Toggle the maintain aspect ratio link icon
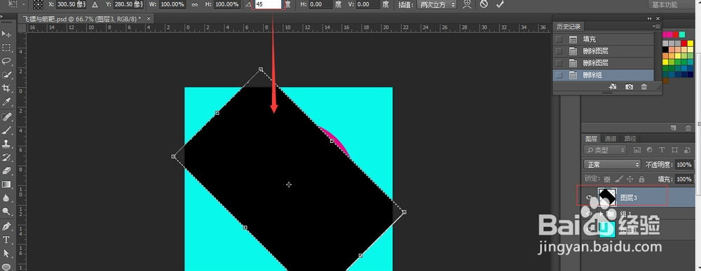Screen dimensions: 701x271 point(194,4)
